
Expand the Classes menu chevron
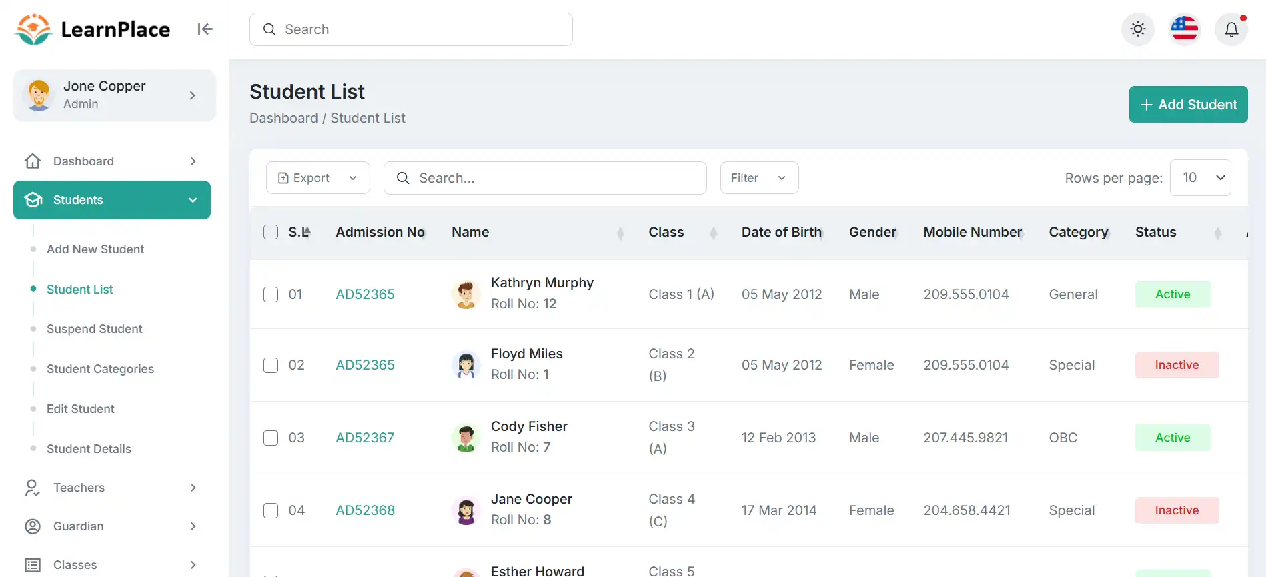coord(193,565)
